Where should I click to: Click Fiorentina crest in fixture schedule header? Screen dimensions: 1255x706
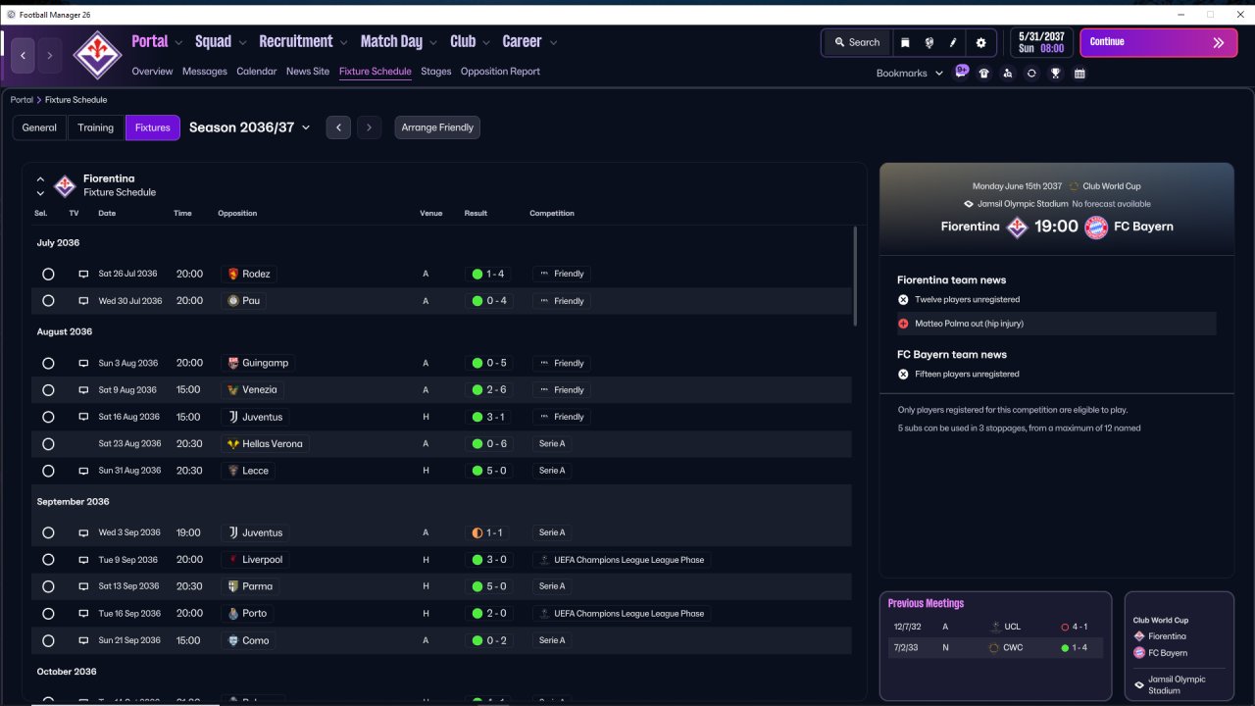click(65, 185)
